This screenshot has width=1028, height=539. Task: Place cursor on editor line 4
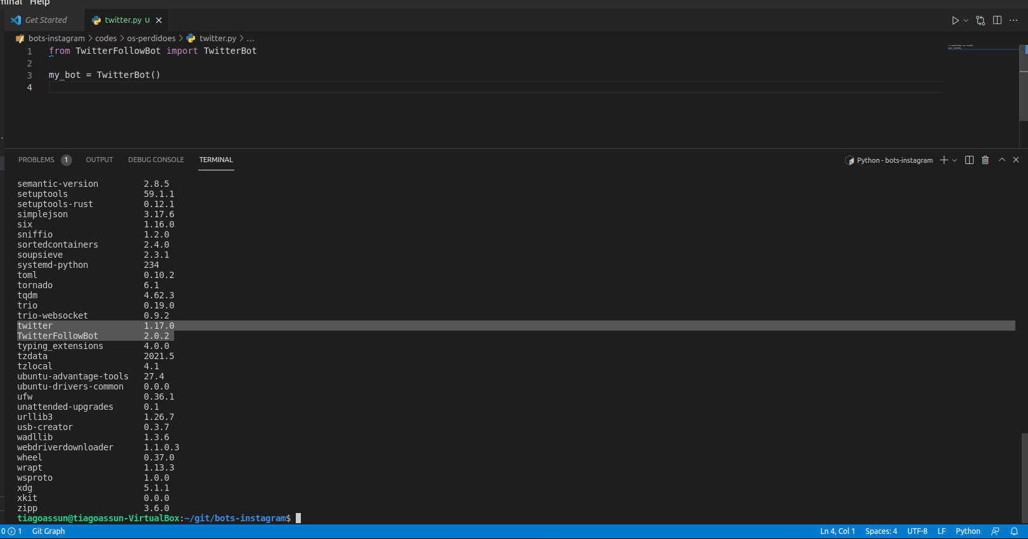[x=496, y=87]
